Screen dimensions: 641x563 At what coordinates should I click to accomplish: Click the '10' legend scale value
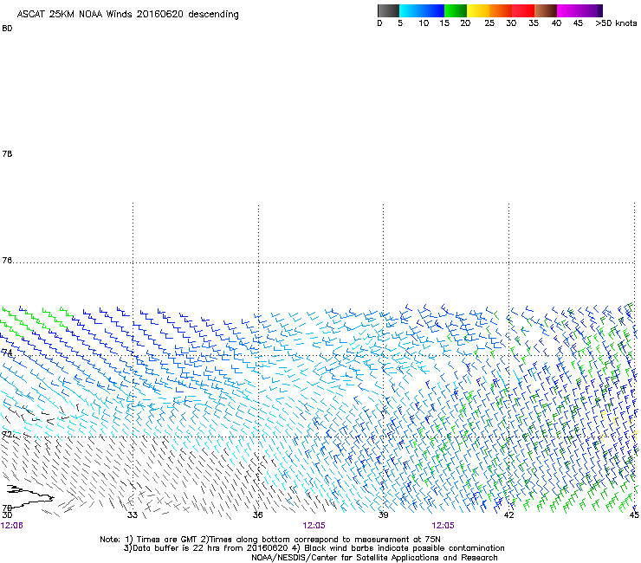(x=424, y=23)
